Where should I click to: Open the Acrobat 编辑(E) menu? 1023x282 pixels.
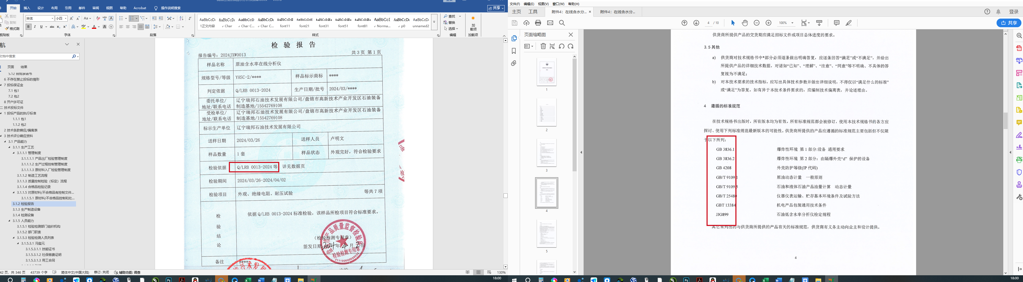point(529,4)
